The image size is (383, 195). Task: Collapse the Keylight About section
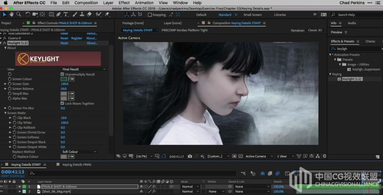(x=5, y=48)
